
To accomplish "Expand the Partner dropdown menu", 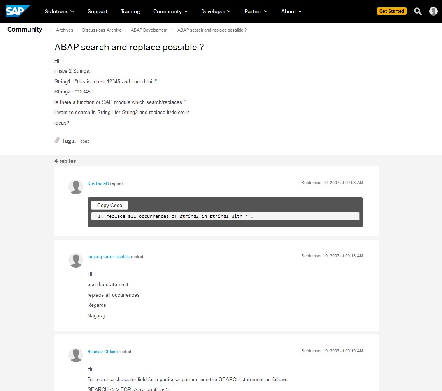I will 256,12.
